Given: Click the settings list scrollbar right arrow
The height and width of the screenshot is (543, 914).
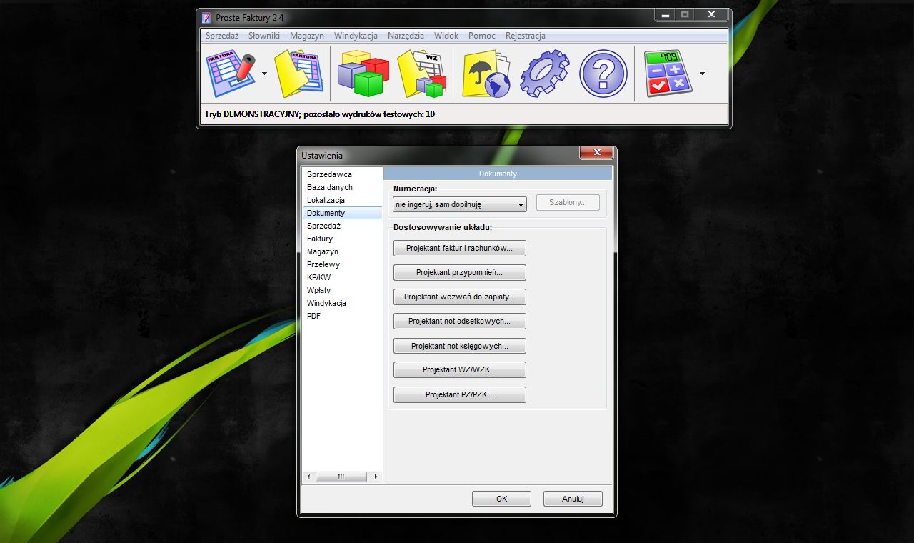Looking at the screenshot, I should [x=376, y=477].
